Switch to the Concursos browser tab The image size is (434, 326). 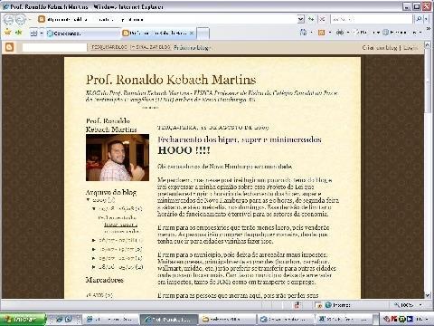82,34
